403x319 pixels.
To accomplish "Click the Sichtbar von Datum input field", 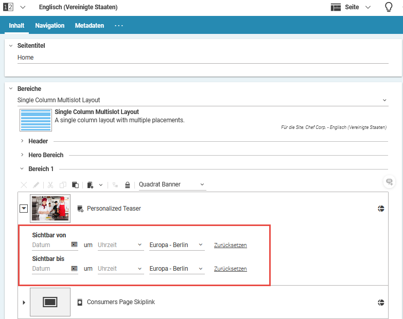I will click(50, 245).
